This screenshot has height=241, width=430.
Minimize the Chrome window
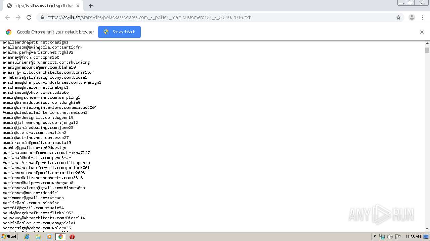click(401, 3)
